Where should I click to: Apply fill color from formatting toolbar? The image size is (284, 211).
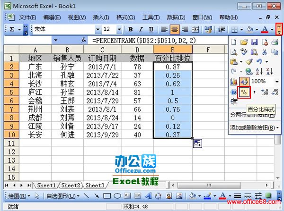[x=250, y=29]
